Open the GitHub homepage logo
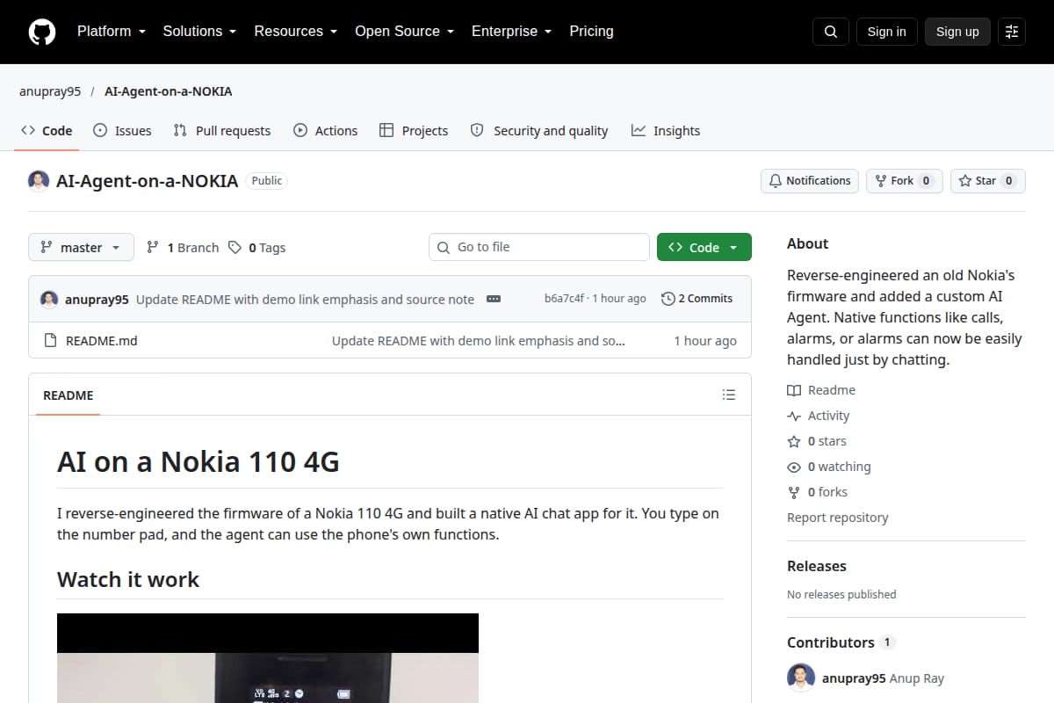Screen dimensions: 1054x703 [x=42, y=32]
